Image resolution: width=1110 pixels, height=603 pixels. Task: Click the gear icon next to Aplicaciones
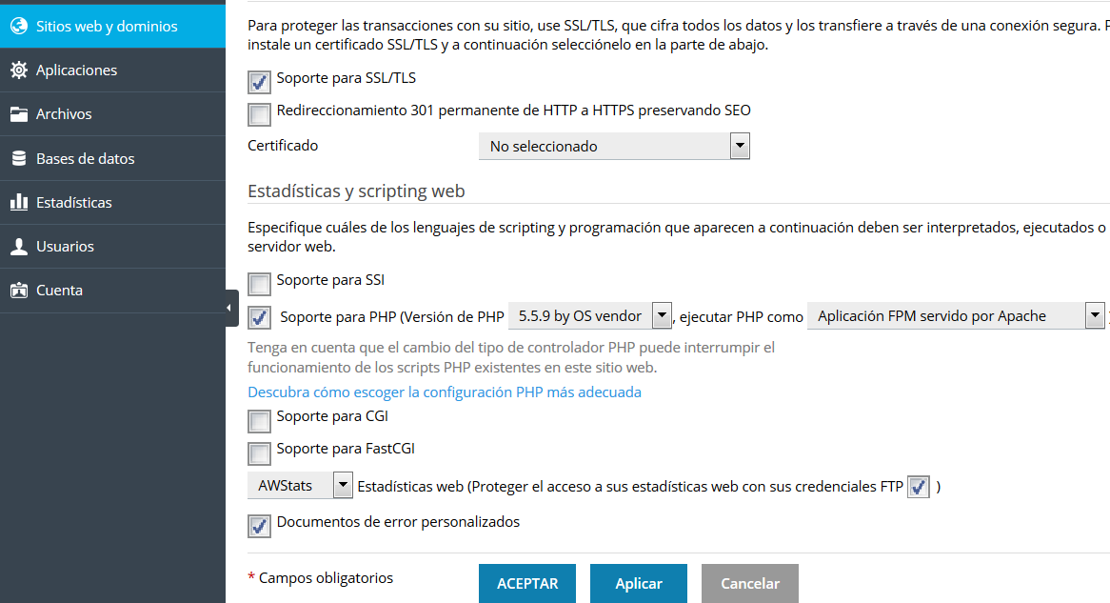click(x=18, y=70)
